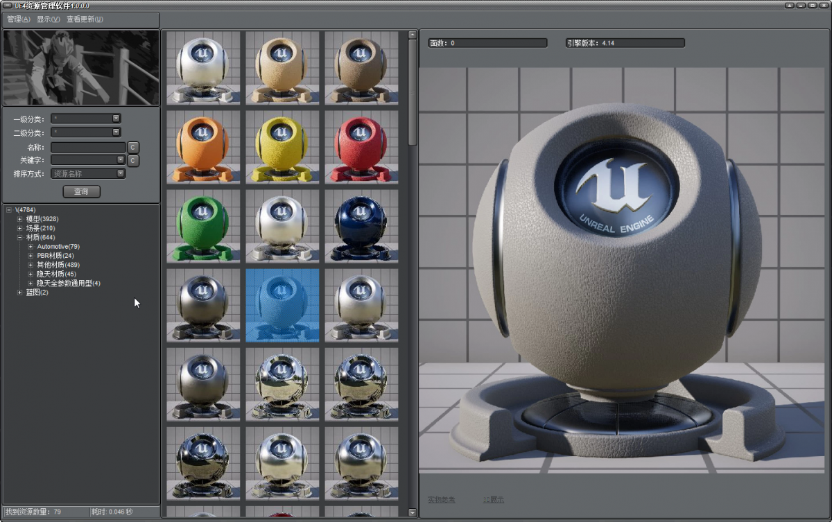
Task: Open the 3D展示 link
Action: pos(493,499)
